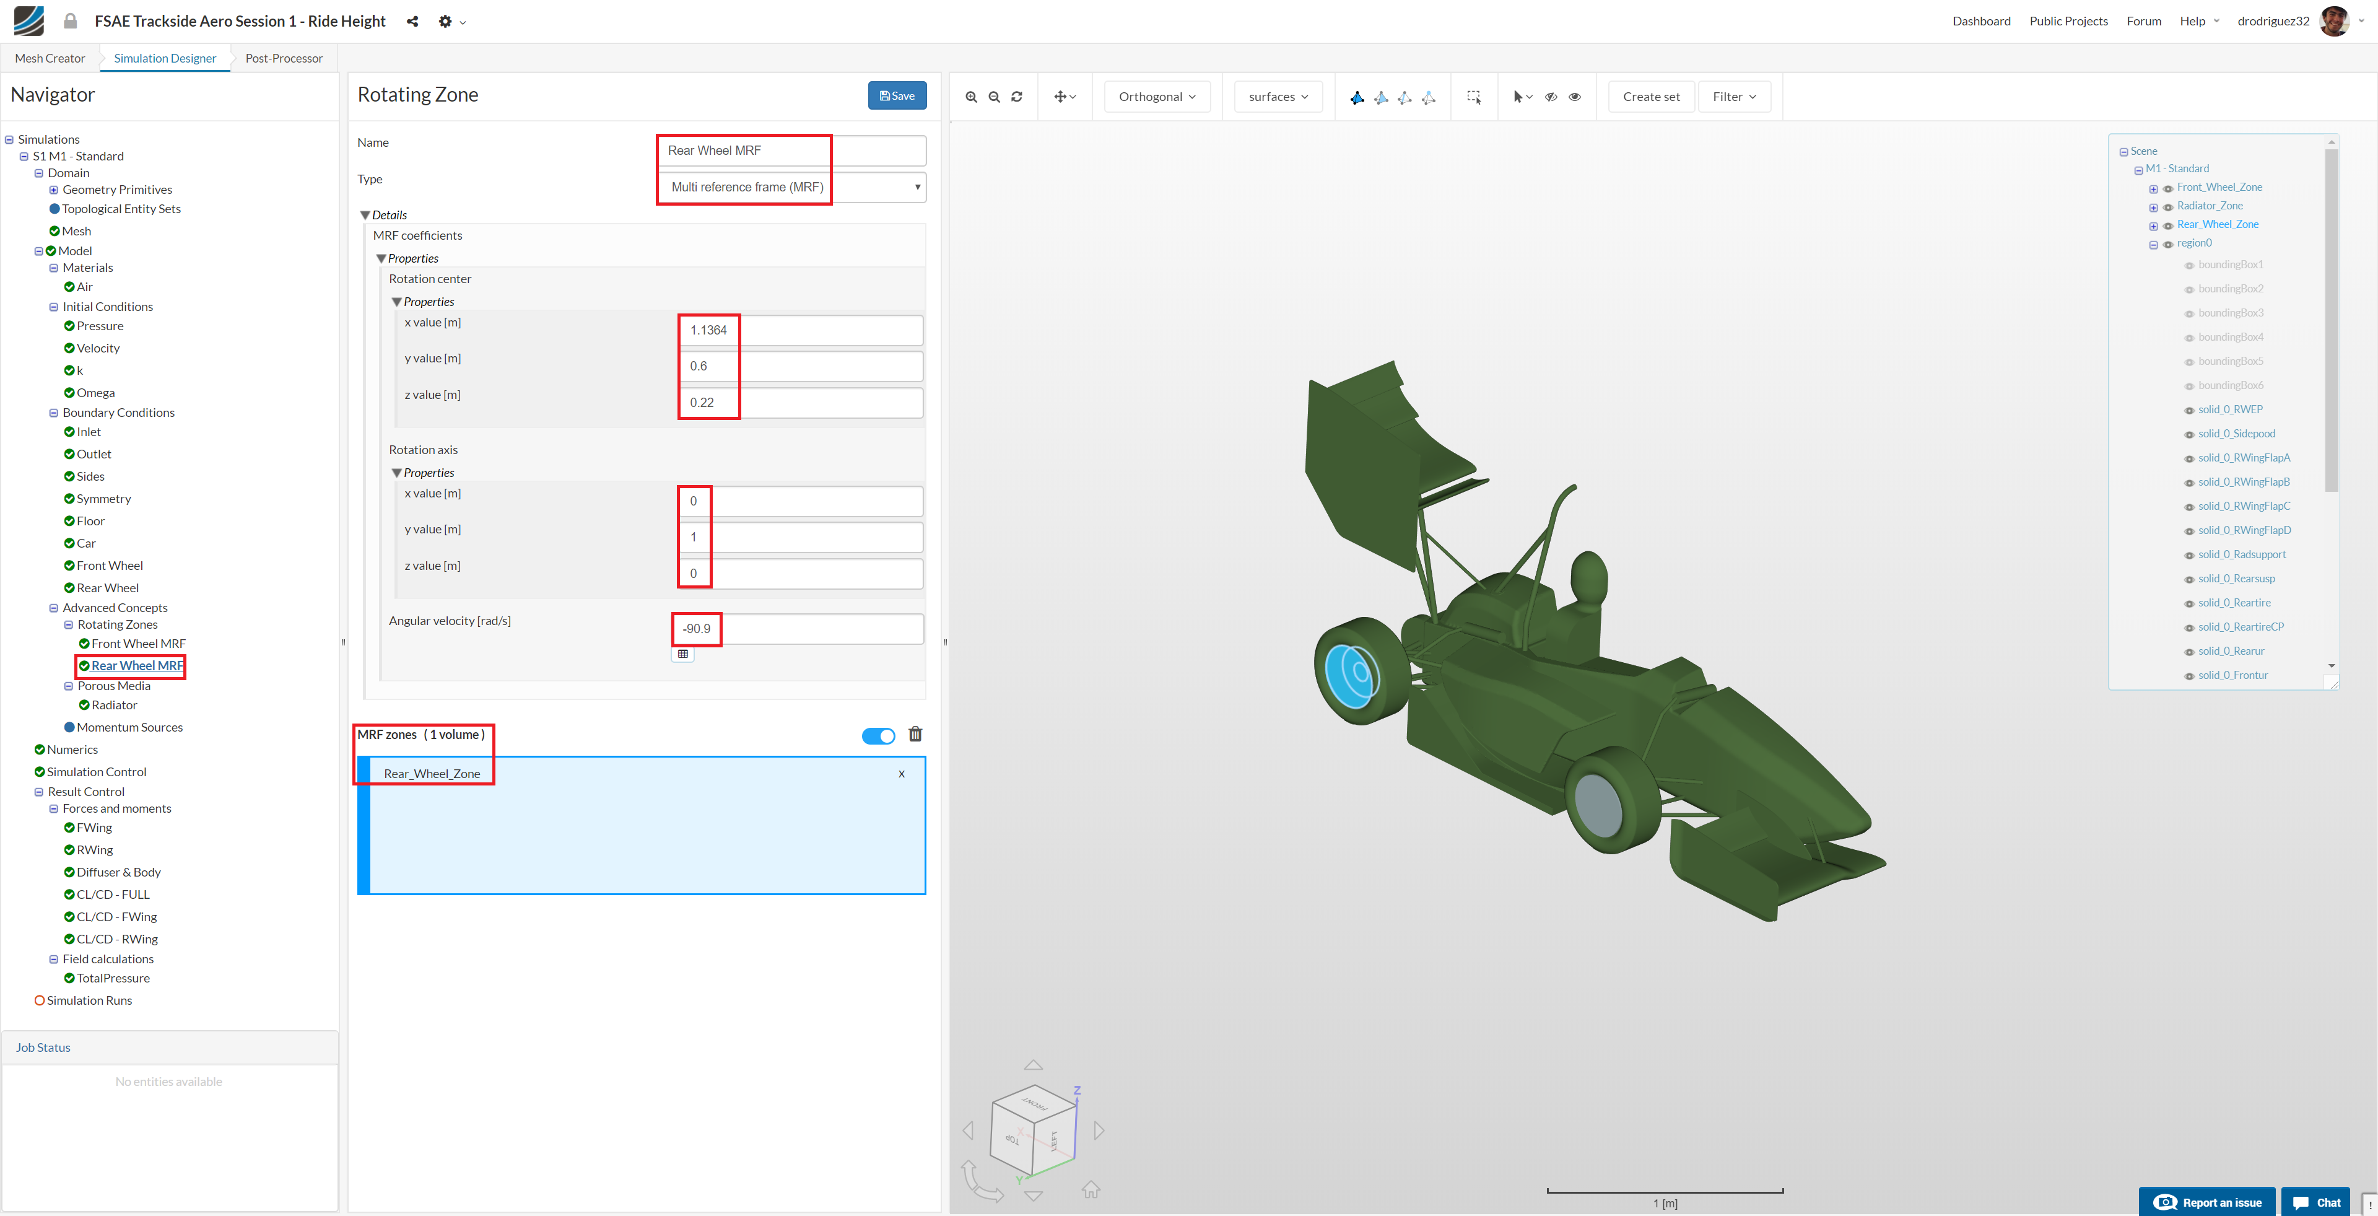This screenshot has width=2378, height=1216.
Task: Activate the box selection tool icon
Action: [1473, 97]
